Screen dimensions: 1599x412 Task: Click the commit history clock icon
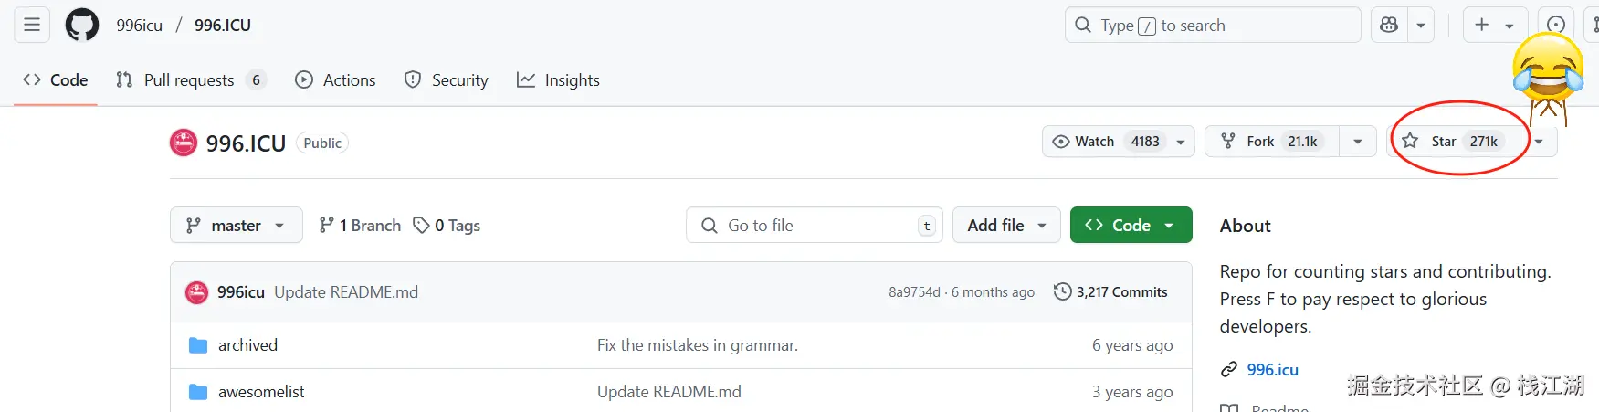(x=1062, y=292)
